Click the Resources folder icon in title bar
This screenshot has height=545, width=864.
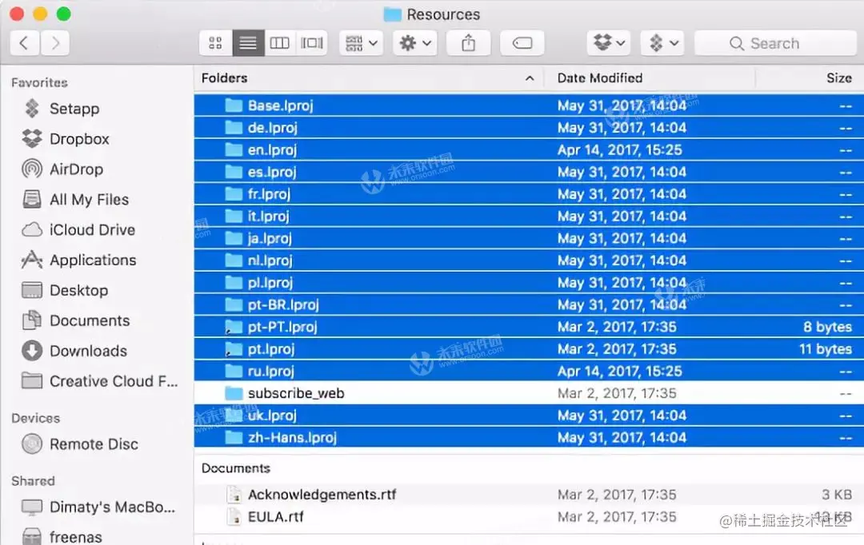coord(392,14)
